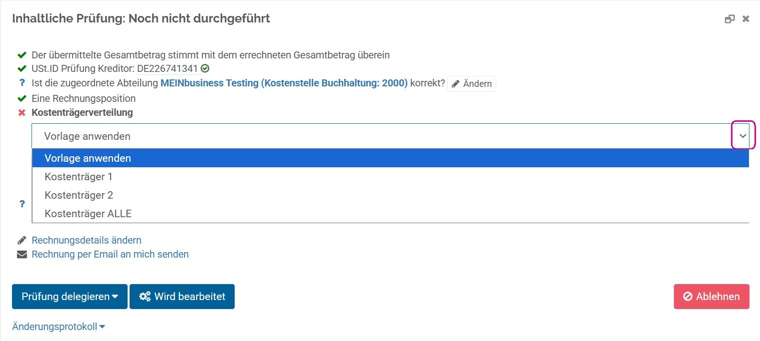The height and width of the screenshot is (341, 760).
Task: Click the red Ablehnen button
Action: point(711,297)
